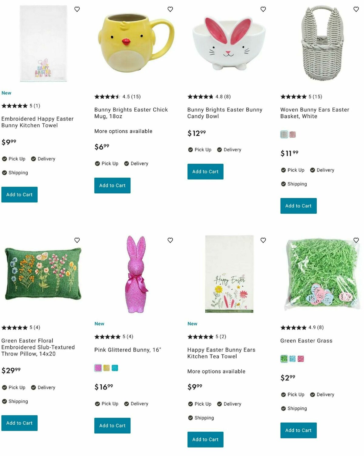The image size is (364, 456).
Task: Favorite the Happy Easter Bunny Ears Tea Towel
Action: pyautogui.click(x=263, y=240)
